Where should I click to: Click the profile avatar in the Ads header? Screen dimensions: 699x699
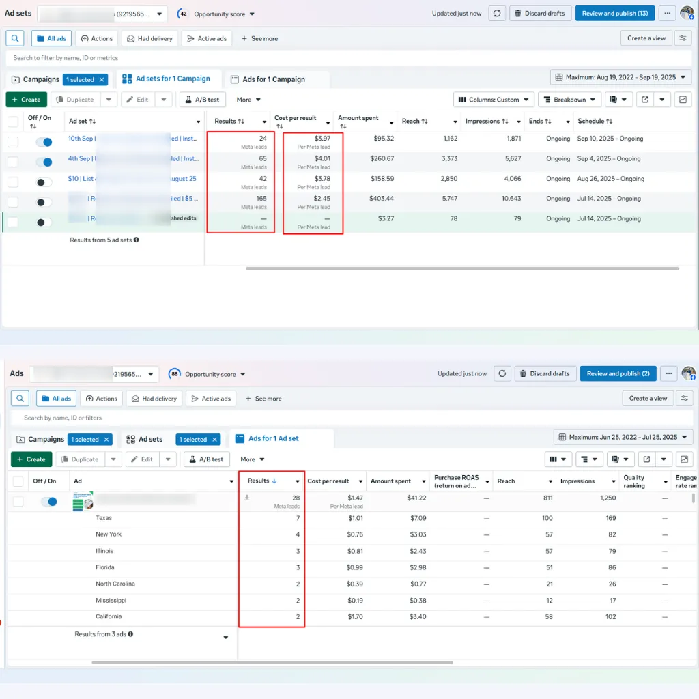point(689,373)
